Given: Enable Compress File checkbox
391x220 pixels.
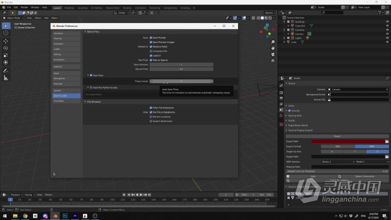Looking at the screenshot, I should coord(151,51).
